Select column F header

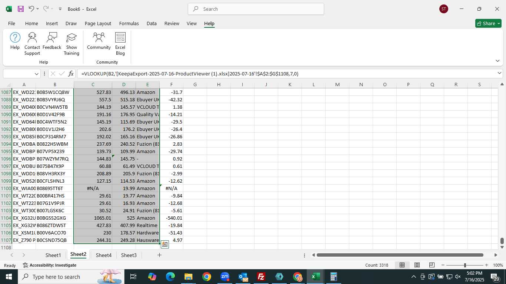172,85
